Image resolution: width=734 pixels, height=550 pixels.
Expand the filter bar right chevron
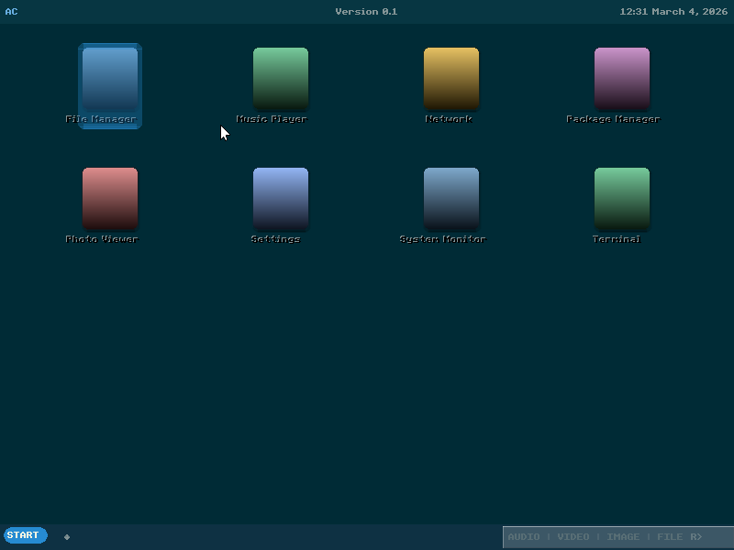pos(695,536)
